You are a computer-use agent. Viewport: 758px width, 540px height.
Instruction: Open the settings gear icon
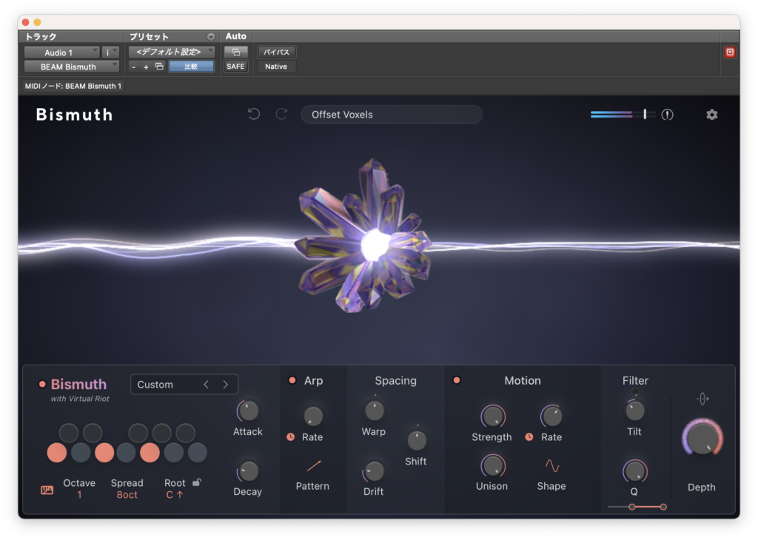[711, 115]
